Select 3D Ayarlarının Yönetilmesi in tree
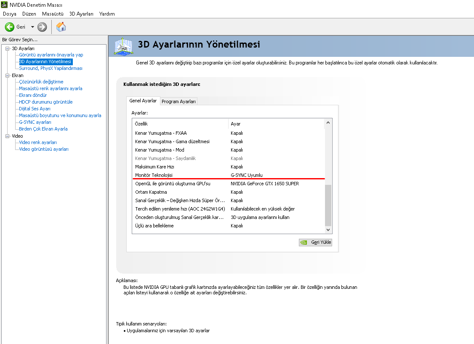The width and height of the screenshot is (474, 344). (x=45, y=61)
